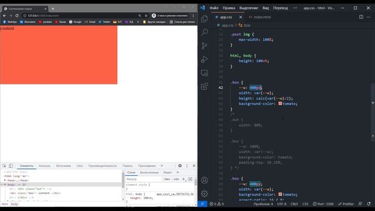Open Remote Explorer in activity bar
The image size is (375, 211).
[x=204, y=73]
